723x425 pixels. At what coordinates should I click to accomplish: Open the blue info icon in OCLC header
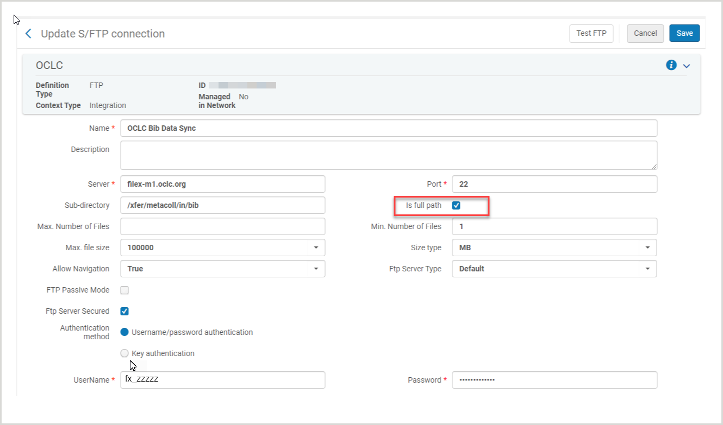click(x=671, y=65)
